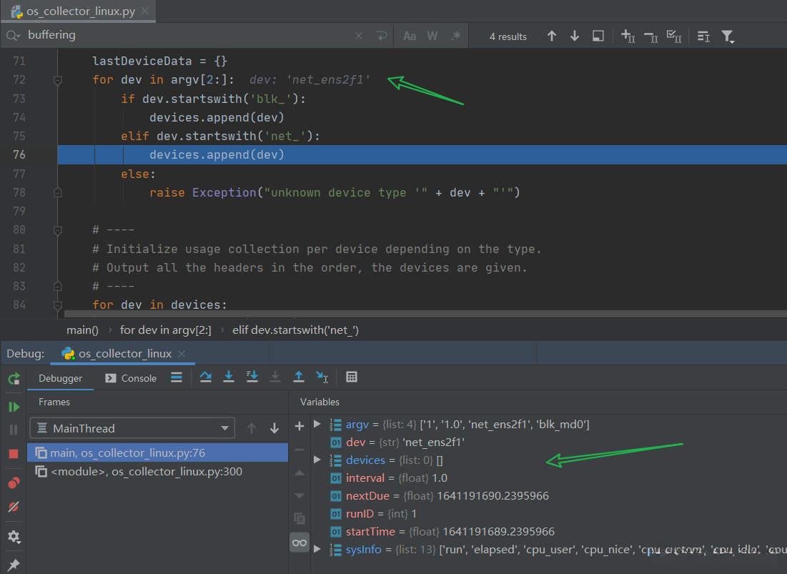Toggle Regex search option
The width and height of the screenshot is (787, 574).
coord(456,36)
